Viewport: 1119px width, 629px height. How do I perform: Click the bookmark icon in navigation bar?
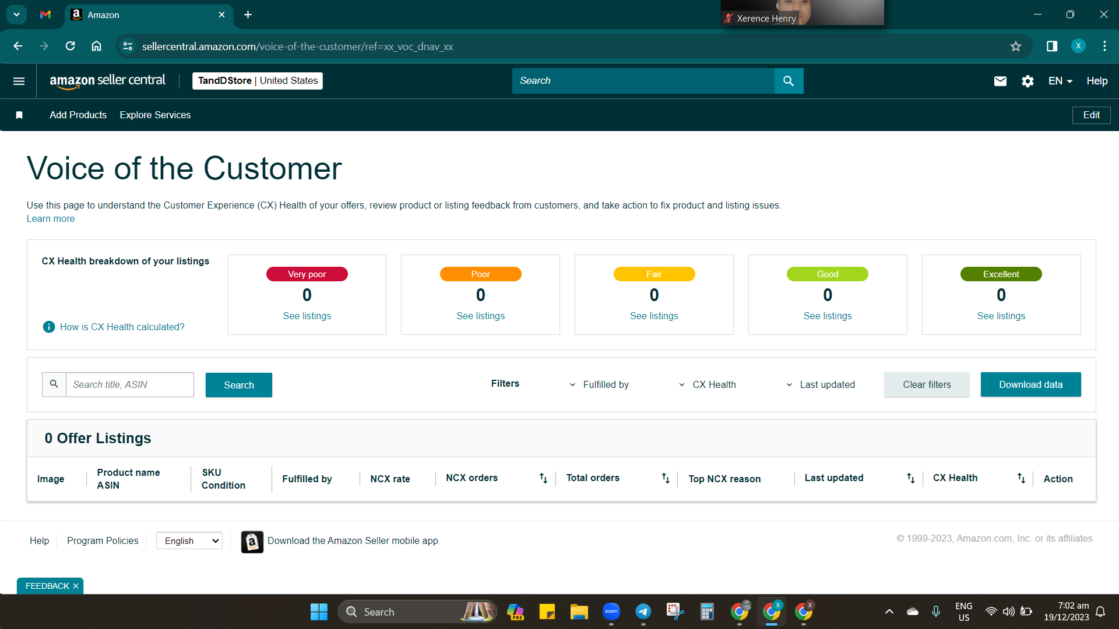[19, 115]
